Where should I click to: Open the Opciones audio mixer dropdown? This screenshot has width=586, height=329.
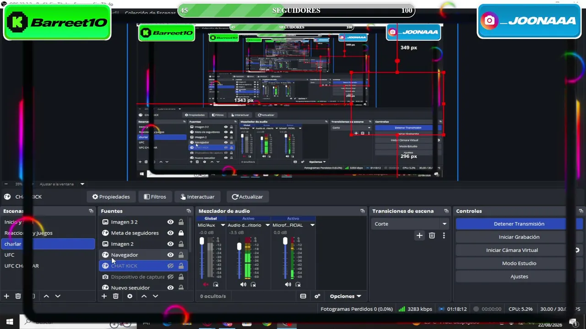346,296
